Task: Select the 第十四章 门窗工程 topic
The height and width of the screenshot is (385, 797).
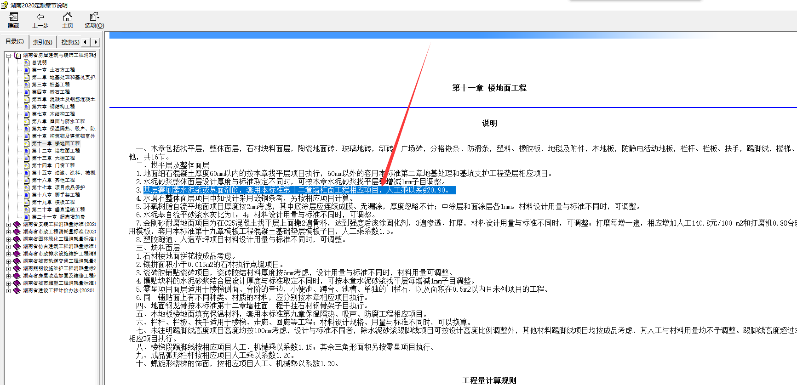Action: tap(53, 165)
